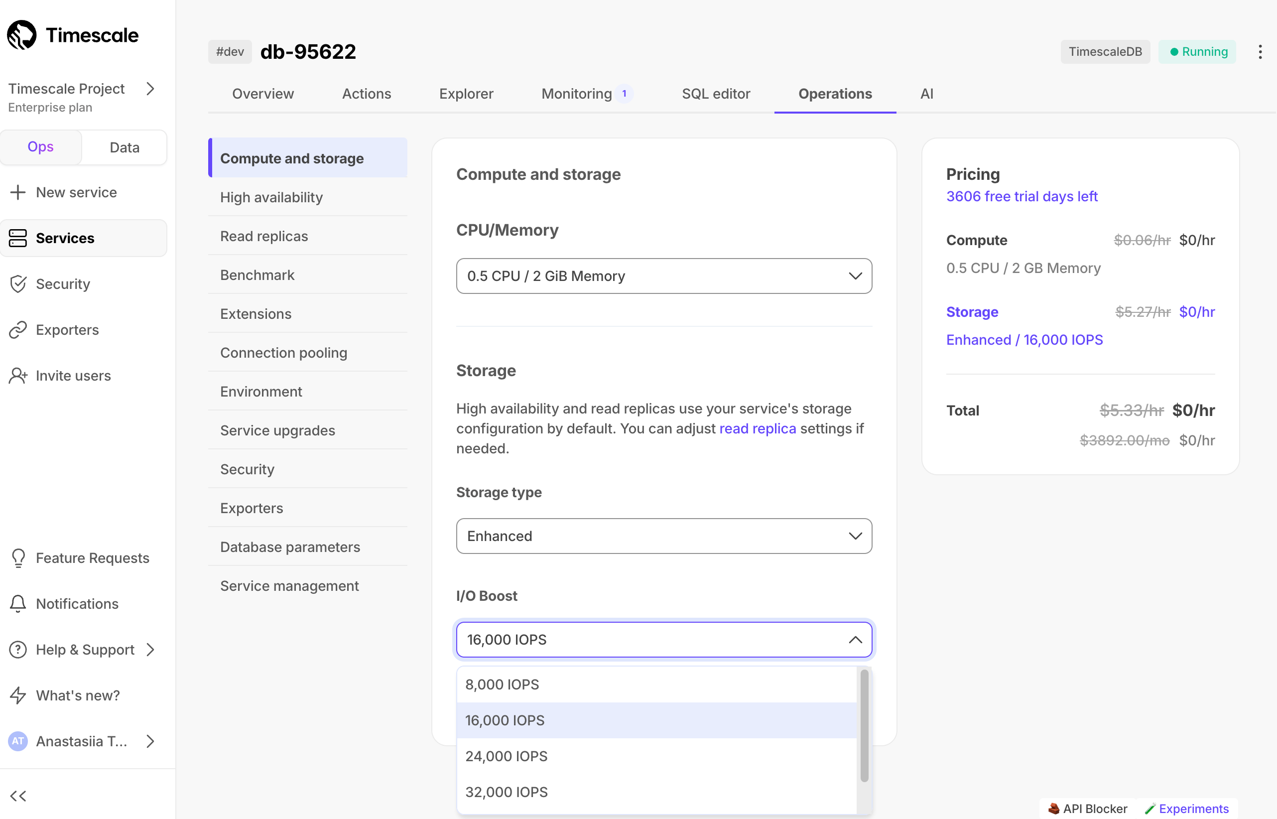Screen dimensions: 1277x819
Task: Click the read replica link
Action: click(x=758, y=428)
